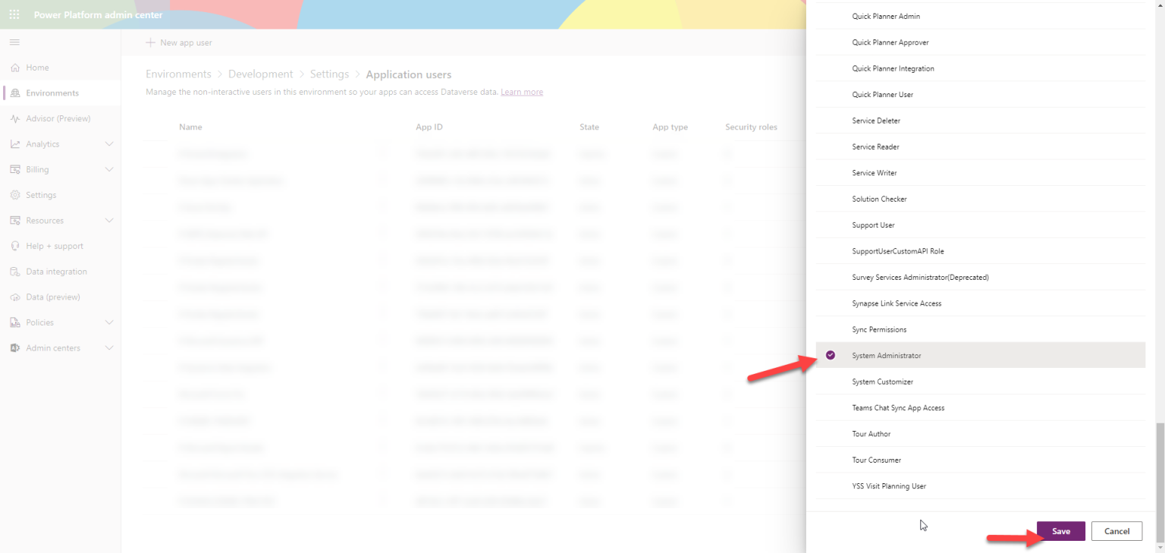Open Help + support in navigation
The height and width of the screenshot is (553, 1165).
point(55,246)
